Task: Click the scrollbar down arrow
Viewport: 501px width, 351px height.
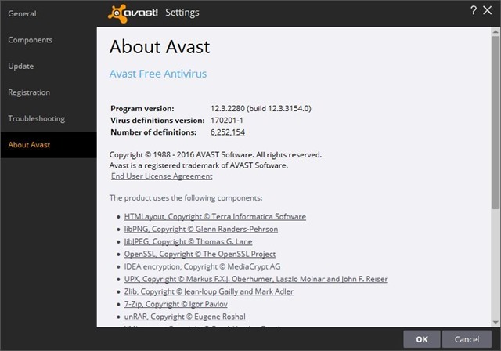Action: [496, 322]
